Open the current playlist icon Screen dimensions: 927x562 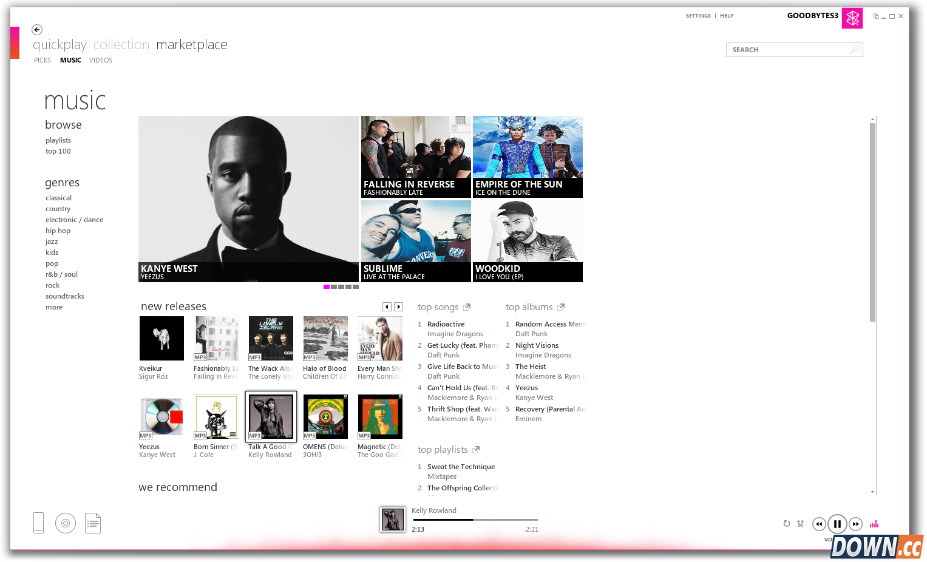pyautogui.click(x=93, y=523)
